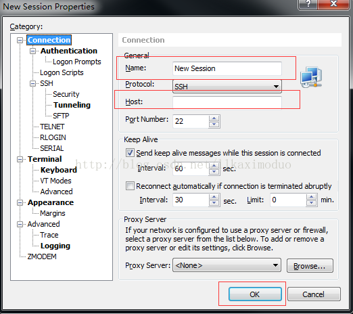Viewport: 353px width, 314px height.
Task: Select Connection category
Action: 49,40
